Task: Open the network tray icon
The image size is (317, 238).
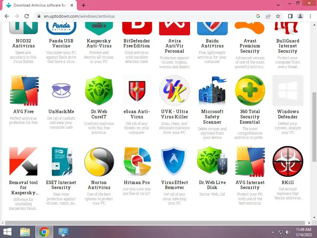Action: pyautogui.click(x=280, y=232)
